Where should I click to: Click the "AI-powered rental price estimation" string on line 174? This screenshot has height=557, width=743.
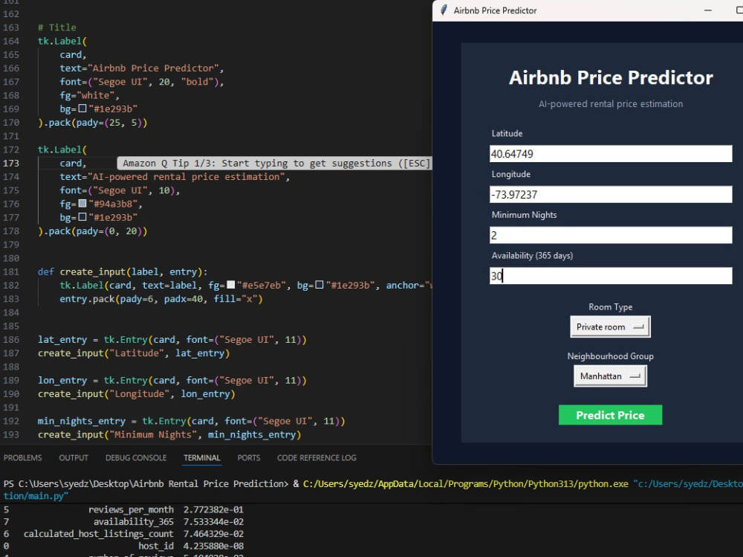coord(186,177)
